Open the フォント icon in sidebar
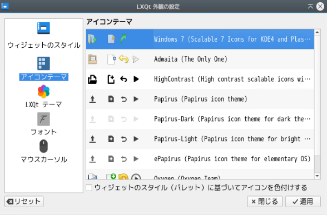 (x=43, y=119)
